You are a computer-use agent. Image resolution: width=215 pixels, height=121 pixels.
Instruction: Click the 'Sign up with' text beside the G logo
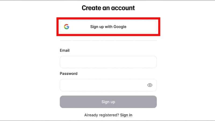101,27
